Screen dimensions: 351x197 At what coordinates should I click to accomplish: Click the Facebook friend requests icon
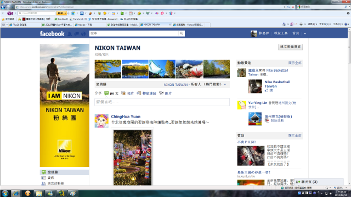coord(70,34)
